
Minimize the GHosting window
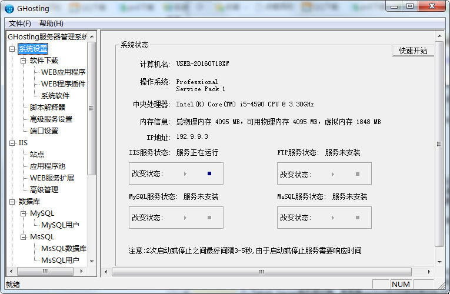pyautogui.click(x=394, y=6)
